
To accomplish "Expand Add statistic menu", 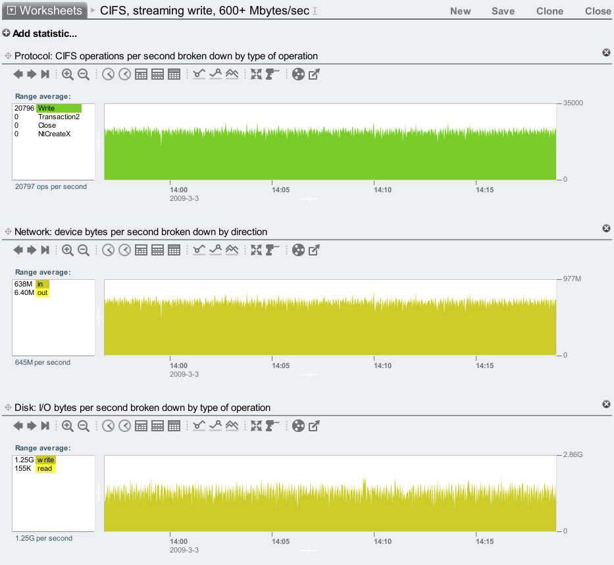I will pos(39,34).
